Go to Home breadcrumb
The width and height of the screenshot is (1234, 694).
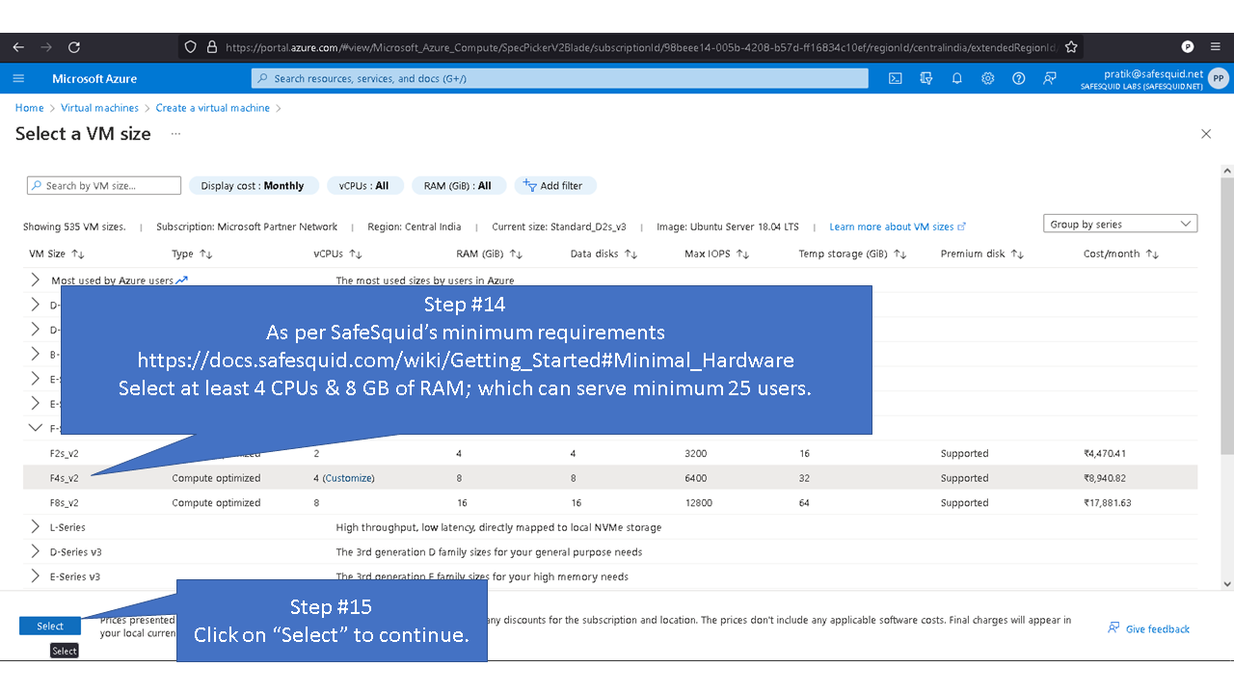point(29,108)
